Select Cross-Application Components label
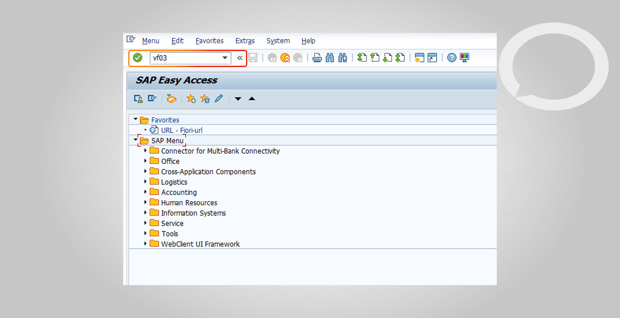The width and height of the screenshot is (620, 318). [208, 172]
